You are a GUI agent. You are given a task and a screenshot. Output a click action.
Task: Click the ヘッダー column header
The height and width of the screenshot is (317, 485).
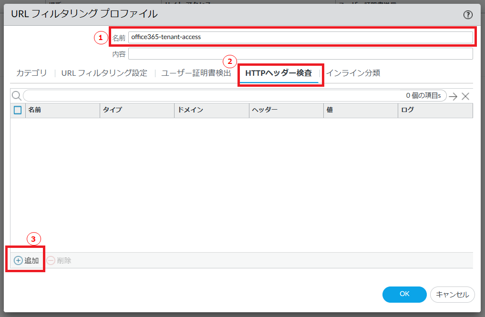click(x=286, y=110)
